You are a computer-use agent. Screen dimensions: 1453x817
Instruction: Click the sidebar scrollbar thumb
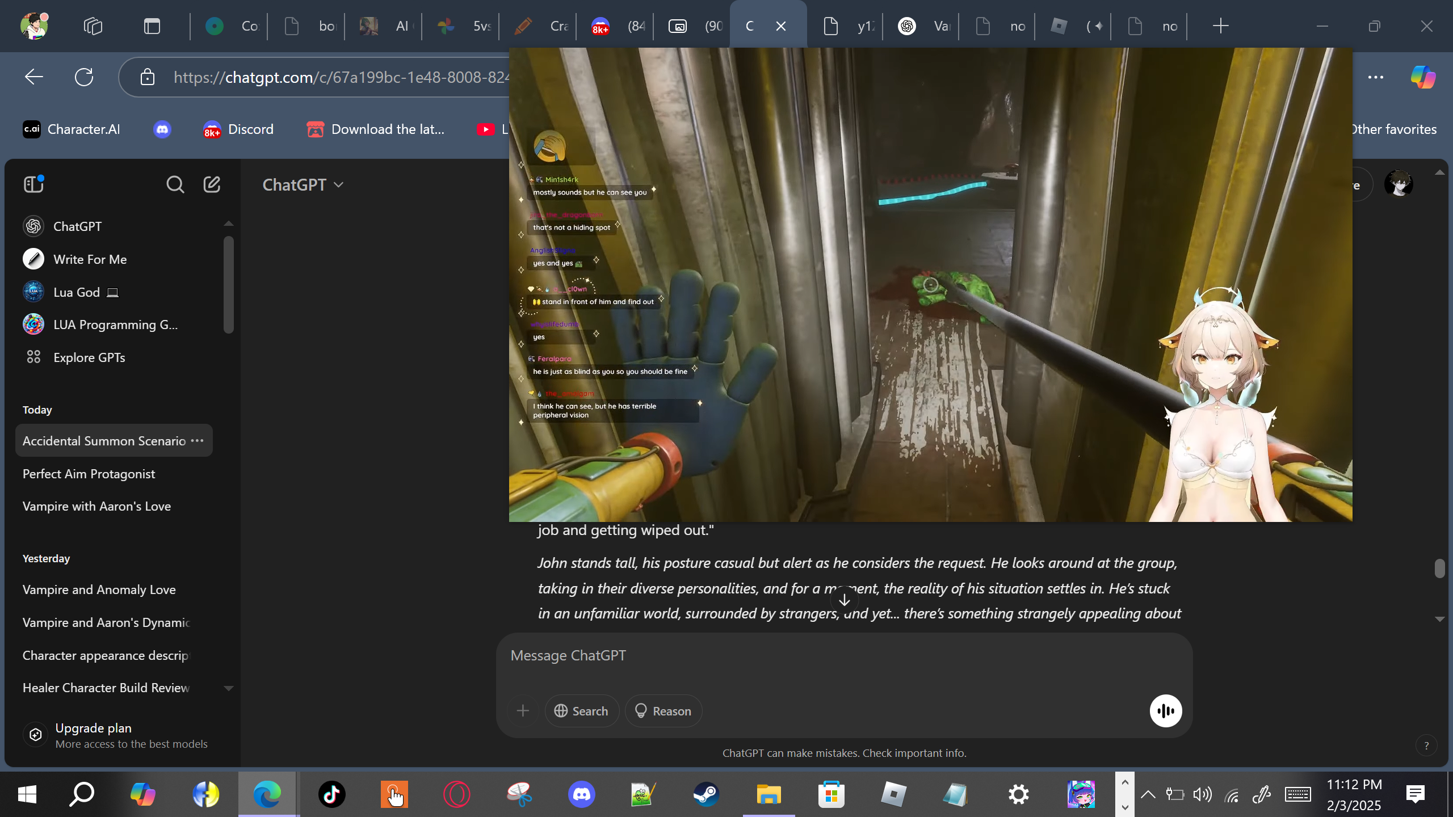pyautogui.click(x=229, y=285)
